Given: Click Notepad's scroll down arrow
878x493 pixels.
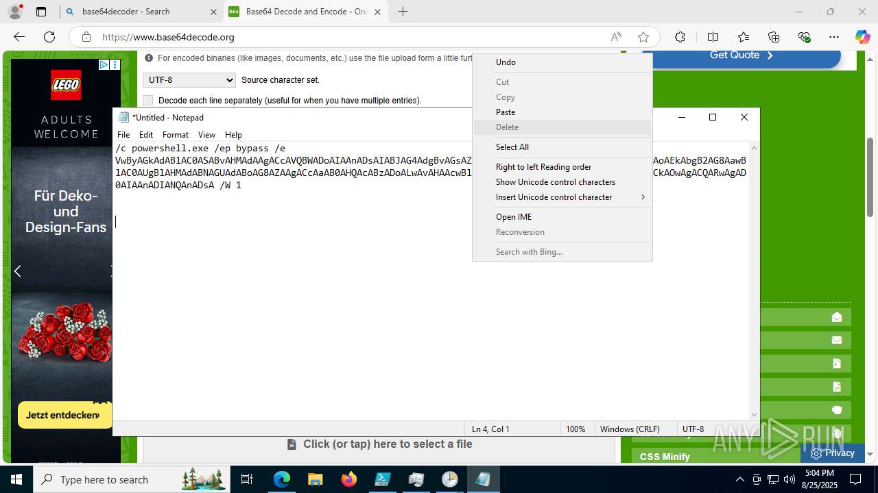Looking at the screenshot, I should (x=755, y=414).
